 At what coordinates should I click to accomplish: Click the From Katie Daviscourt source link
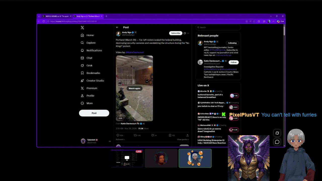[129, 123]
